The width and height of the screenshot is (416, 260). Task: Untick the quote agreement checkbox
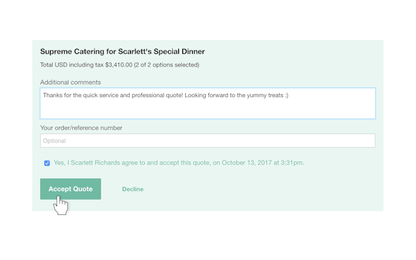pyautogui.click(x=47, y=163)
